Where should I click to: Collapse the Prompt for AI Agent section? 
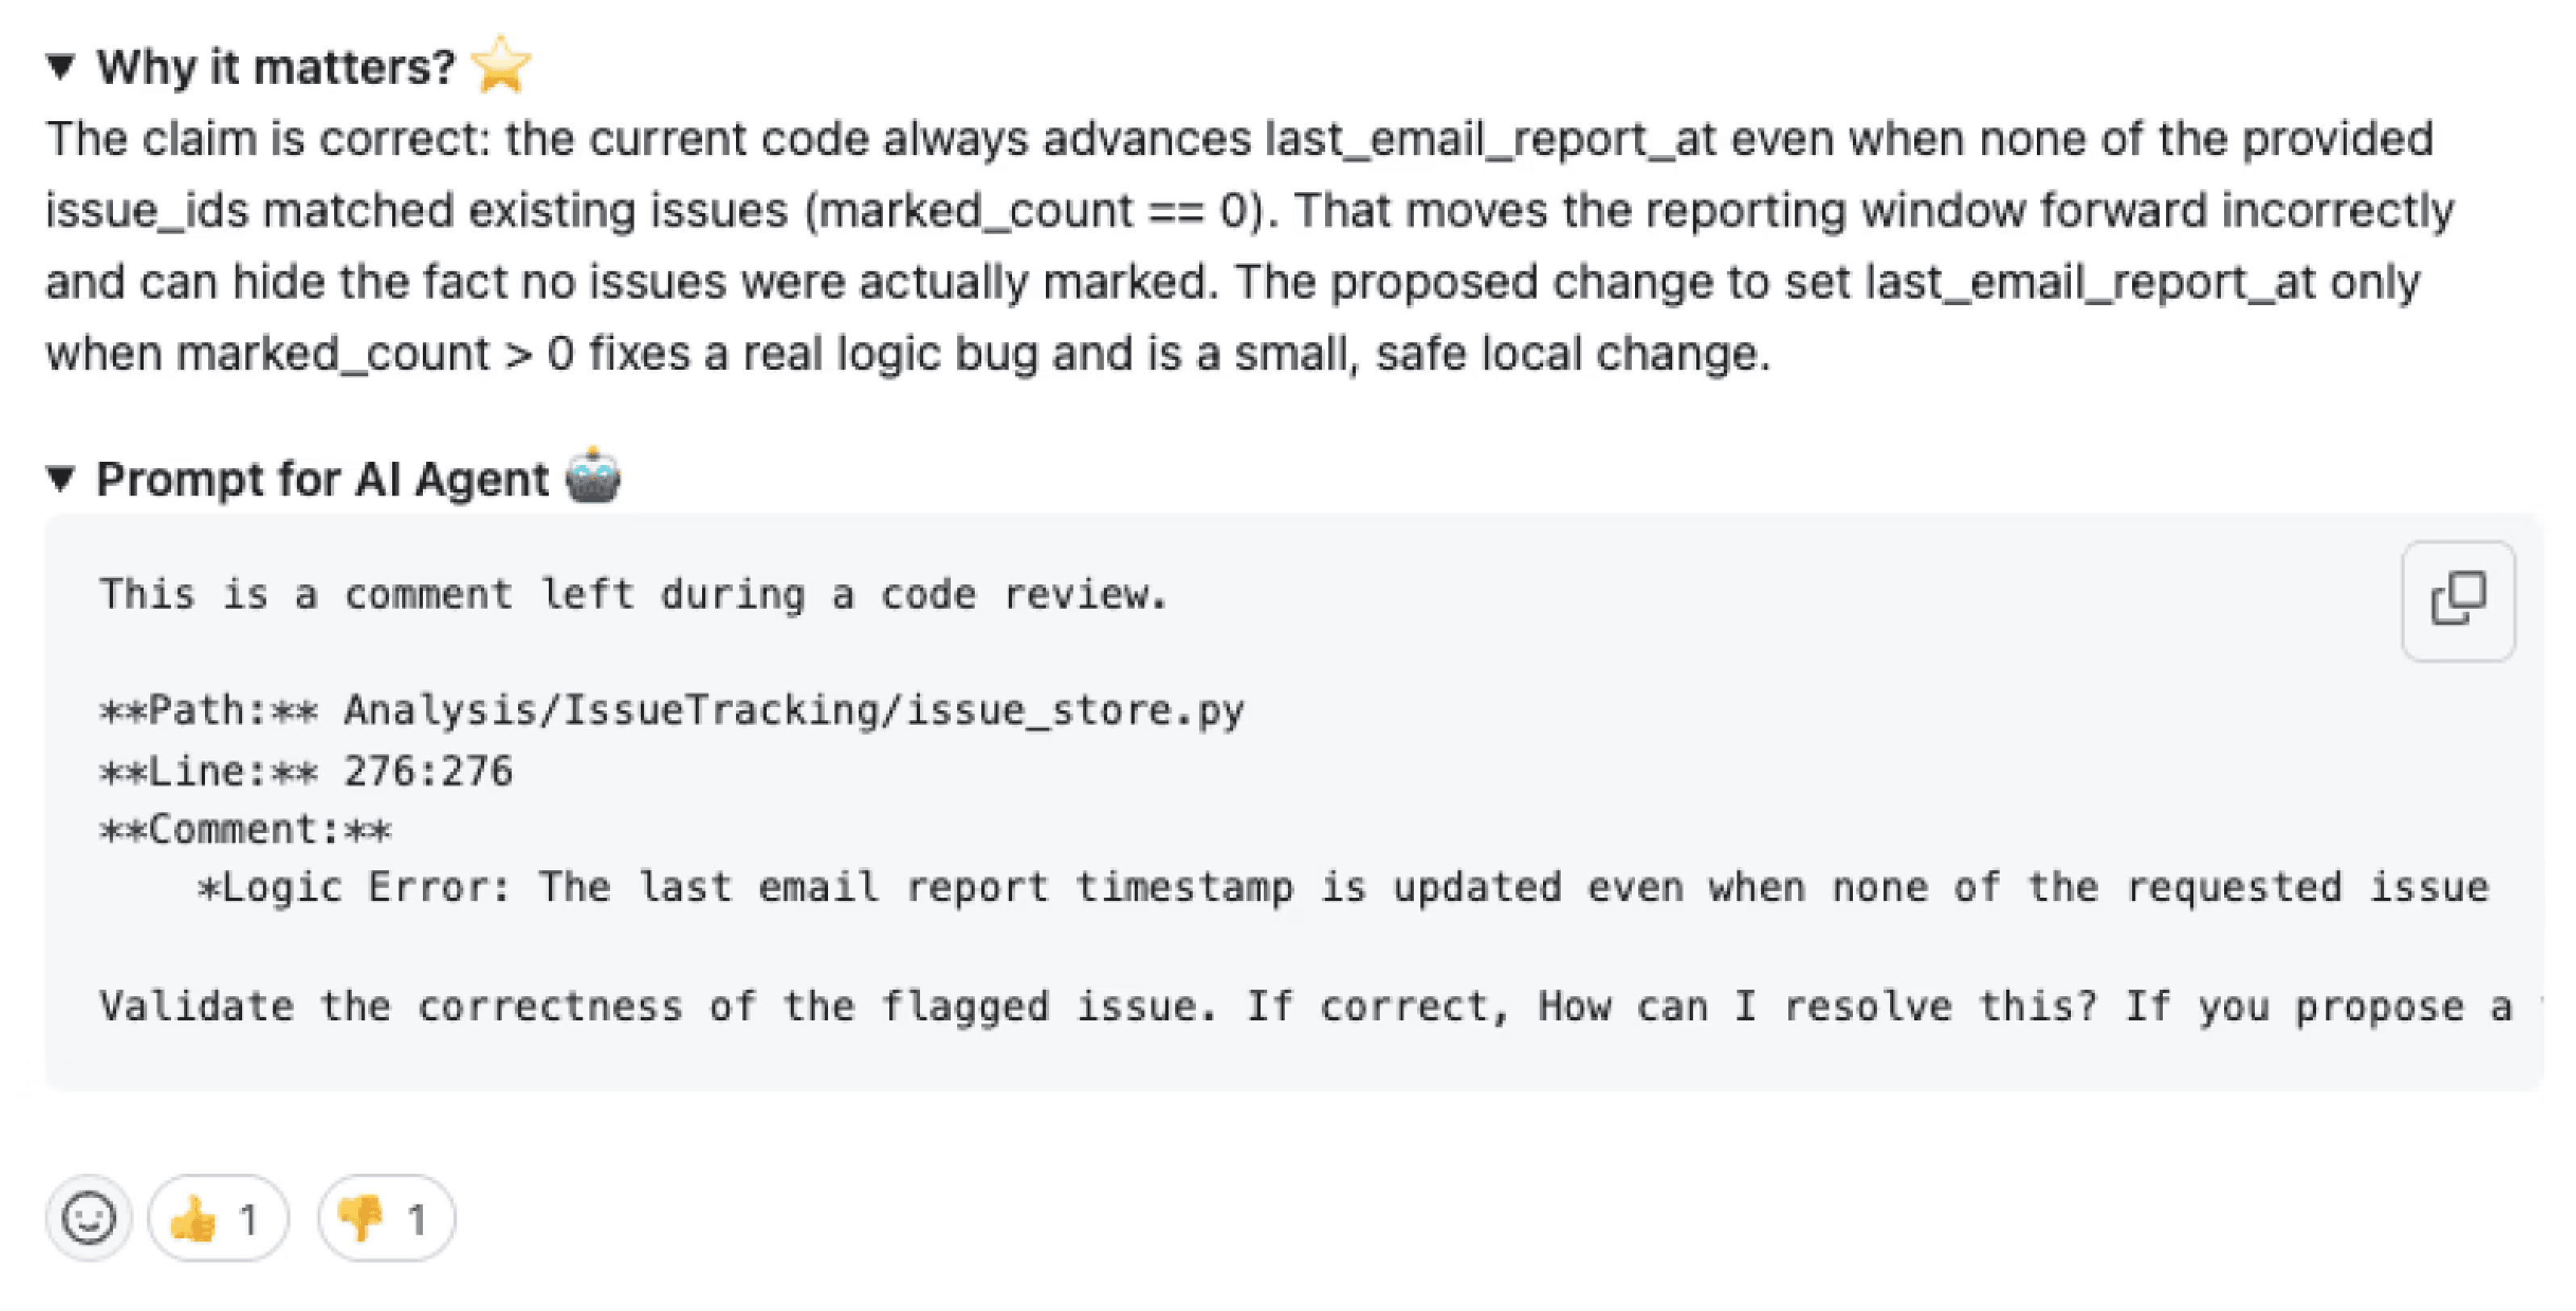(x=62, y=477)
